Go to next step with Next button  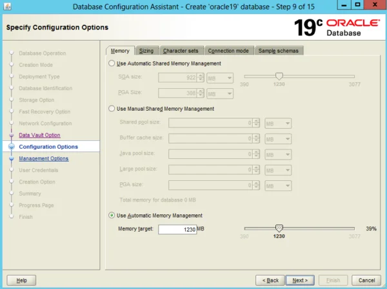[x=300, y=281]
